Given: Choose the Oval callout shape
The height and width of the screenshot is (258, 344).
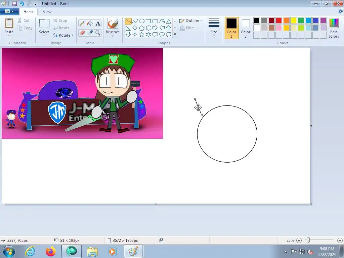Looking at the screenshot, I should (162, 35).
